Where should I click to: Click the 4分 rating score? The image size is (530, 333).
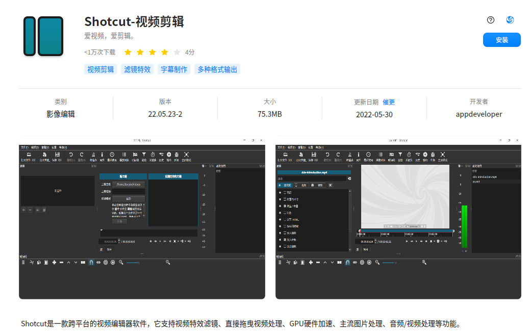[190, 52]
